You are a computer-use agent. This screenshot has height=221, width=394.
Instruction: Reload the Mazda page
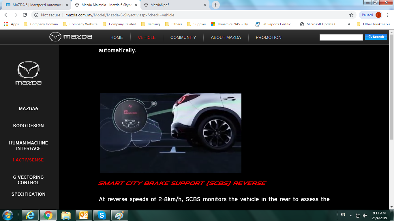pos(25,15)
